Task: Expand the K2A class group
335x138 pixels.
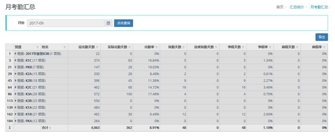Action: pyautogui.click(x=16, y=74)
